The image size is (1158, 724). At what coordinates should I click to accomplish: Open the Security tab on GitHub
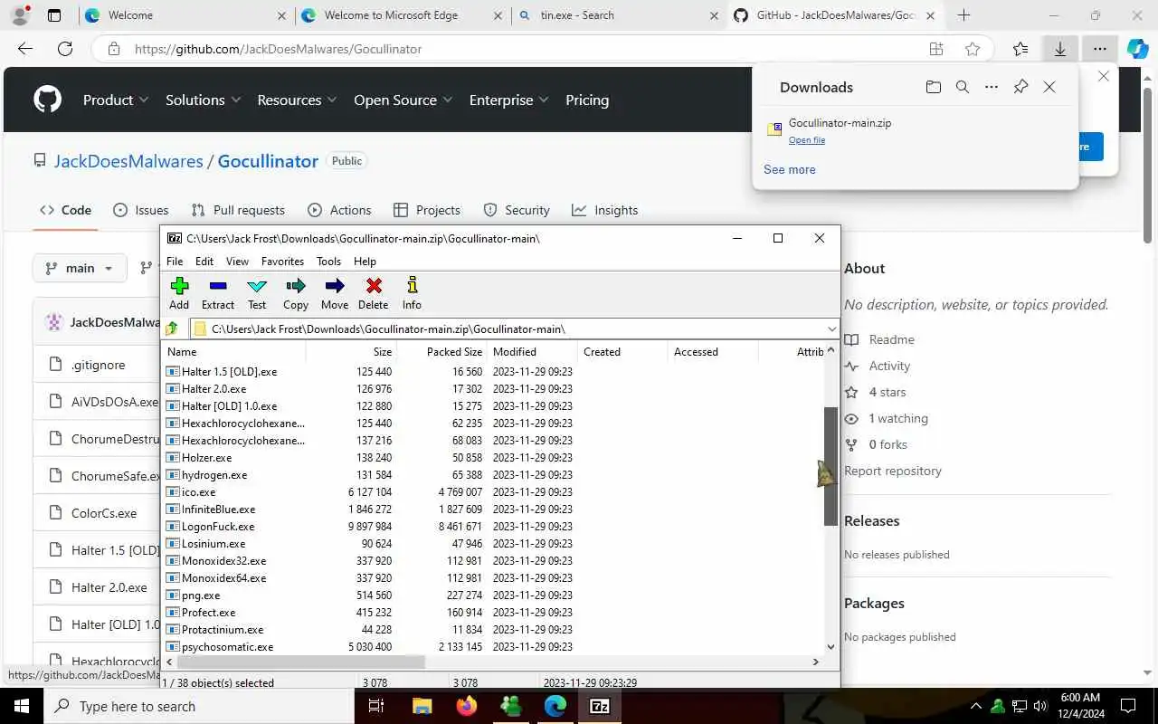pos(516,210)
